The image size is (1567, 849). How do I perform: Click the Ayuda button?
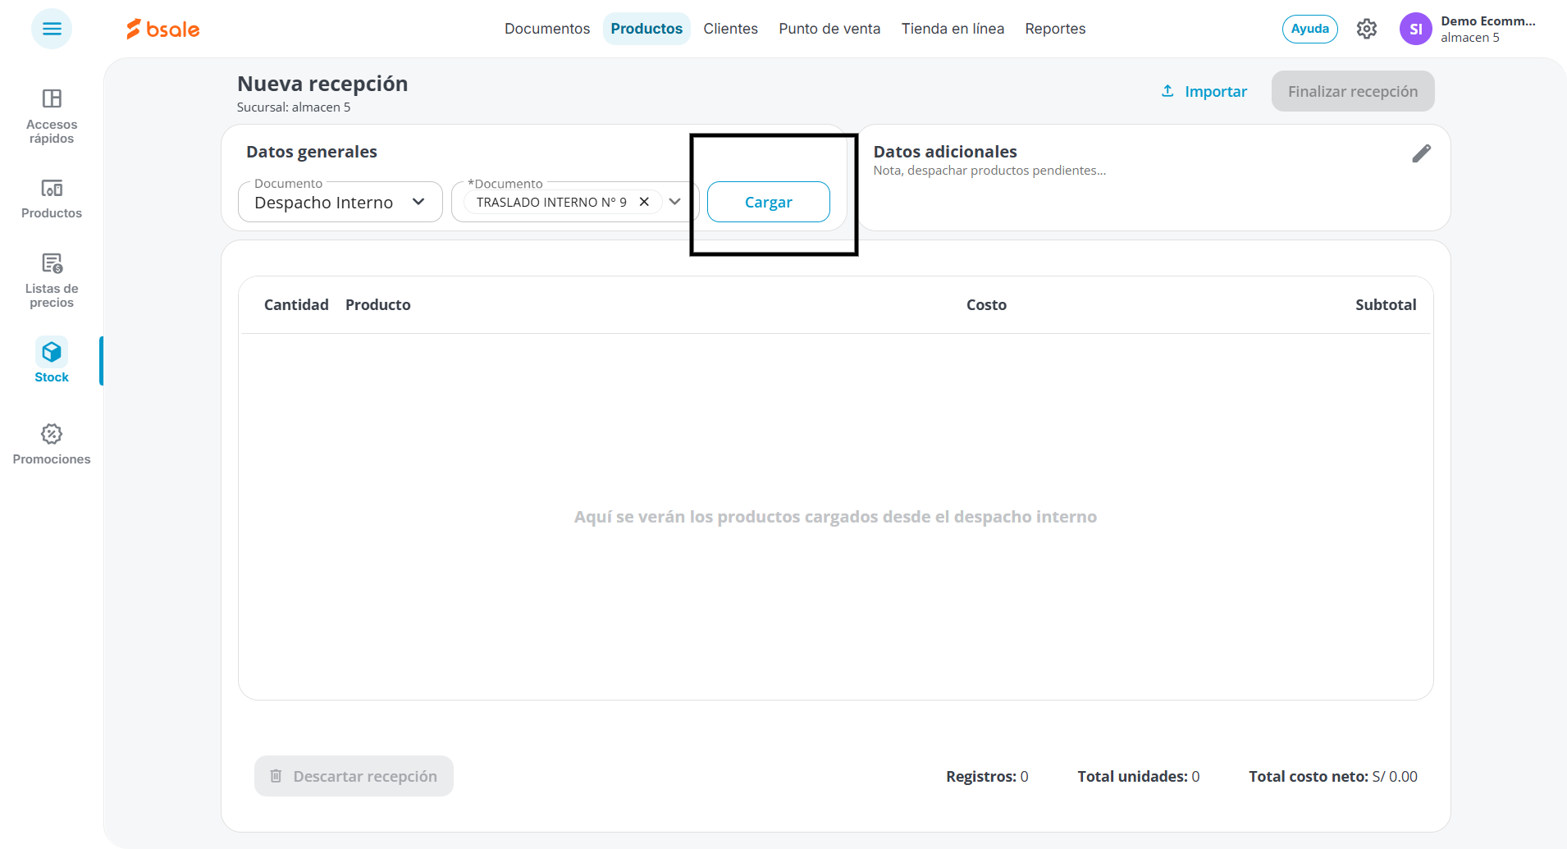tap(1310, 29)
